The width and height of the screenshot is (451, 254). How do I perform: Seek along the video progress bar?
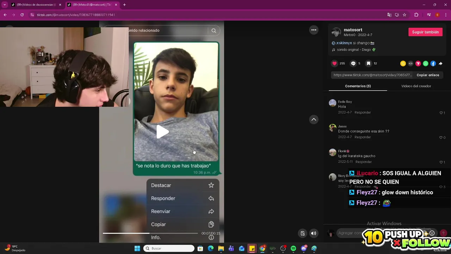[x=150, y=233]
